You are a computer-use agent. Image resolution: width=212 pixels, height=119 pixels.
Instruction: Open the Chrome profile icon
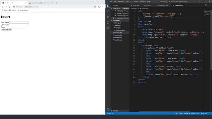click(99, 7)
